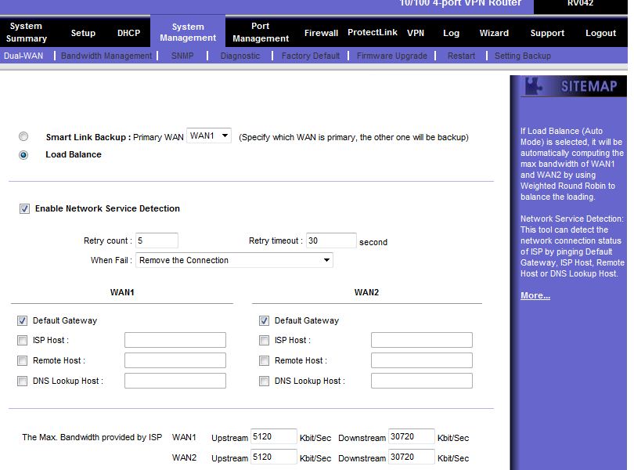Click the Retry count field
Screen dimensions: 634x470
coord(157,241)
